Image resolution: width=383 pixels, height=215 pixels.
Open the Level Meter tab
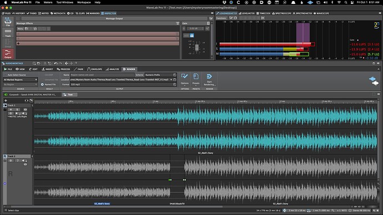click(246, 13)
